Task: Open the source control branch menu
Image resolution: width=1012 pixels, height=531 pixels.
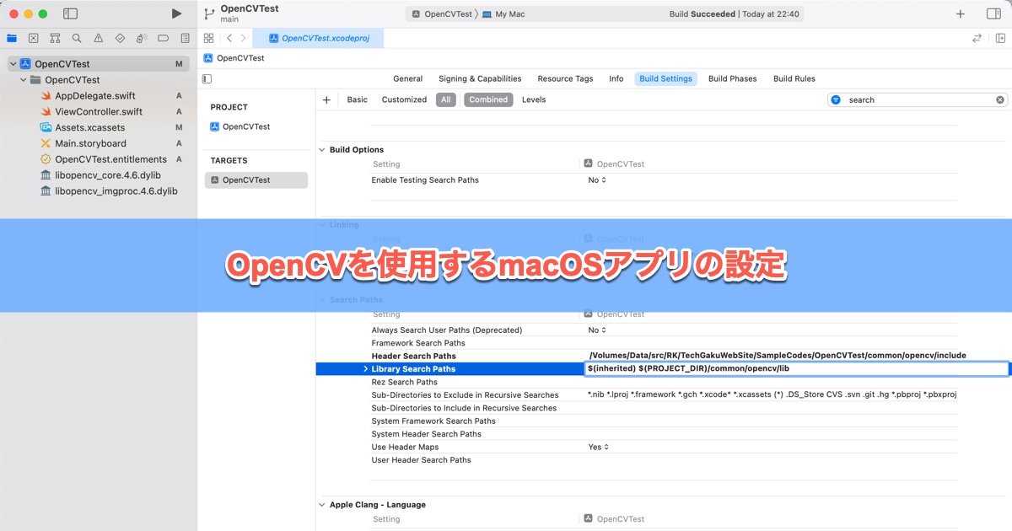Action: pos(209,13)
